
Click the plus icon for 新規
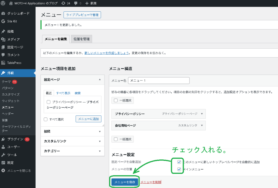click(87, 3)
